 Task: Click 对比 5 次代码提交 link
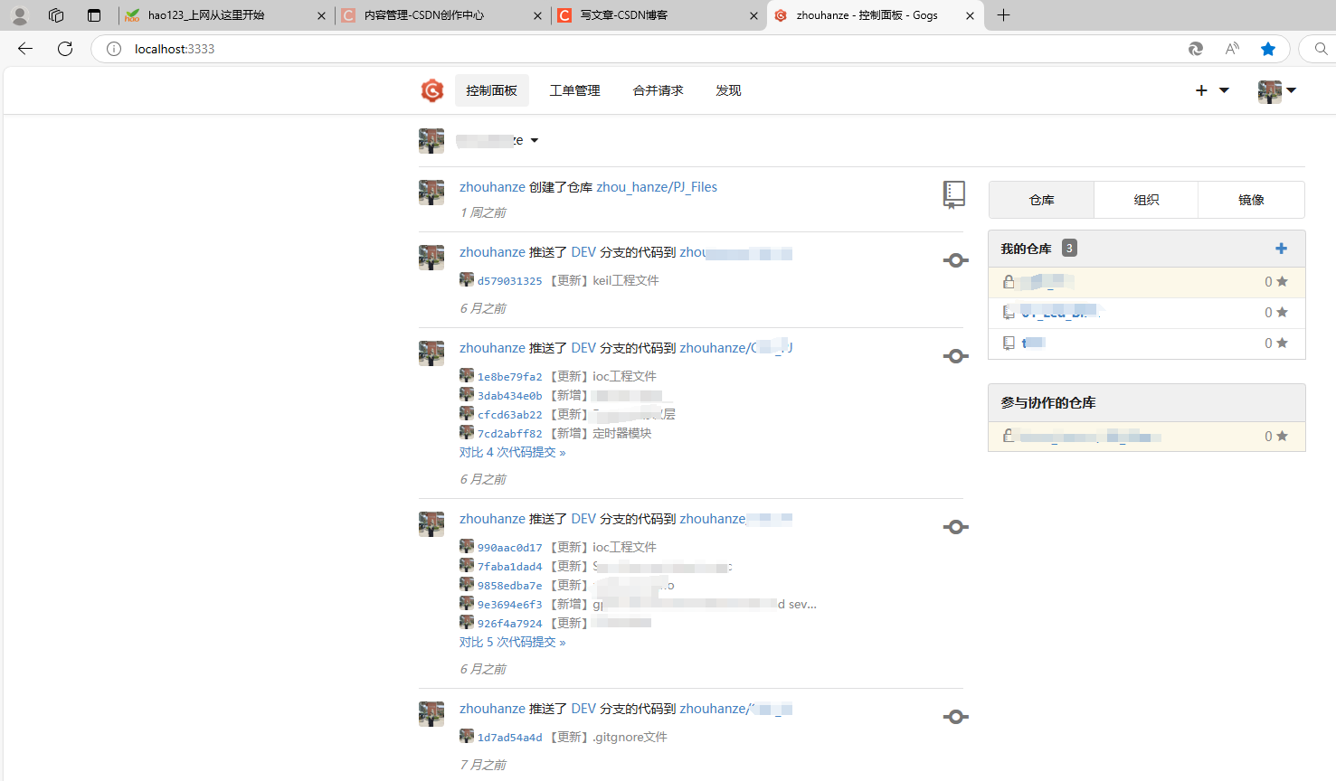512,642
